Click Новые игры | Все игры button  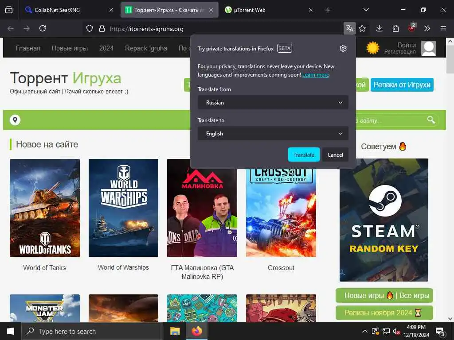click(384, 295)
